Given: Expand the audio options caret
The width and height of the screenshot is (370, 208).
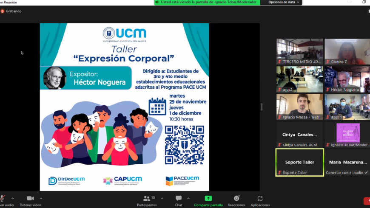Looking at the screenshot, I should tap(12, 198).
